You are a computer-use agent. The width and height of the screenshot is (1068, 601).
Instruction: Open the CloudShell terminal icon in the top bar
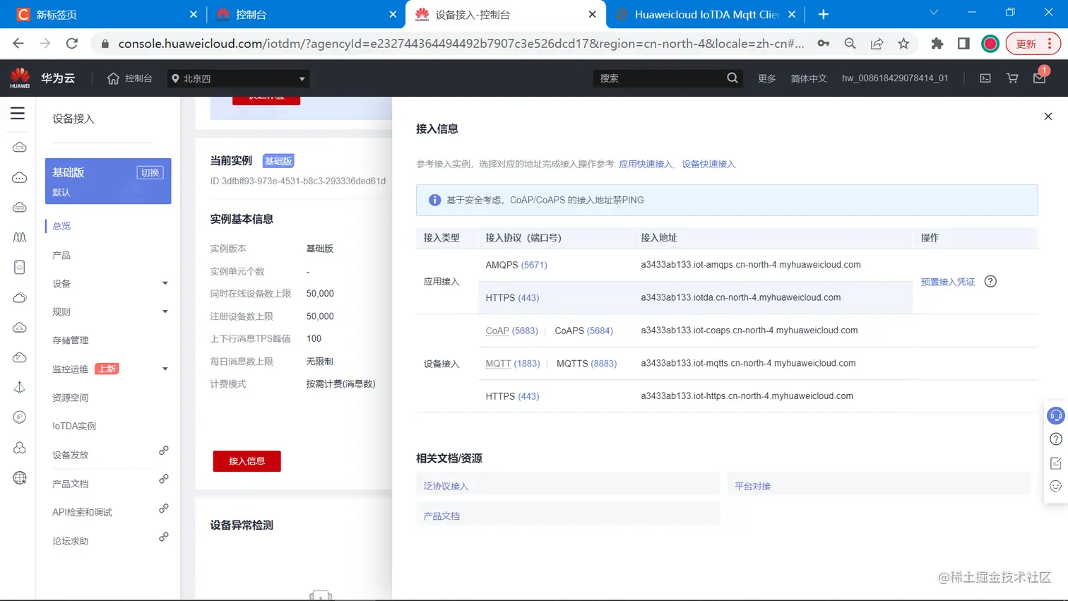[x=985, y=78]
